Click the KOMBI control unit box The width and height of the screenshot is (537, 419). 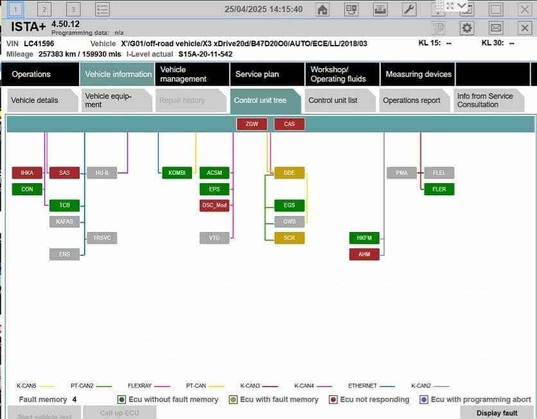pos(177,173)
